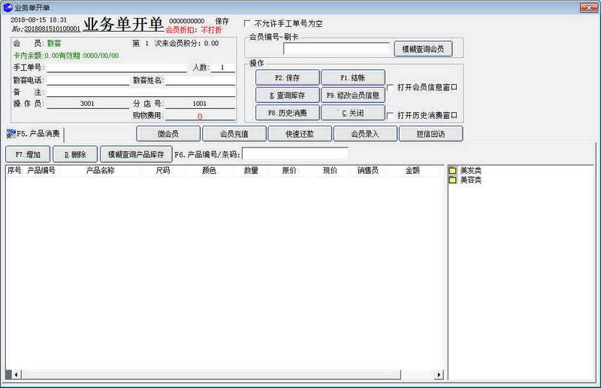This screenshot has width=601, height=388.
Task: Click 金额 column header
Action: coord(412,171)
